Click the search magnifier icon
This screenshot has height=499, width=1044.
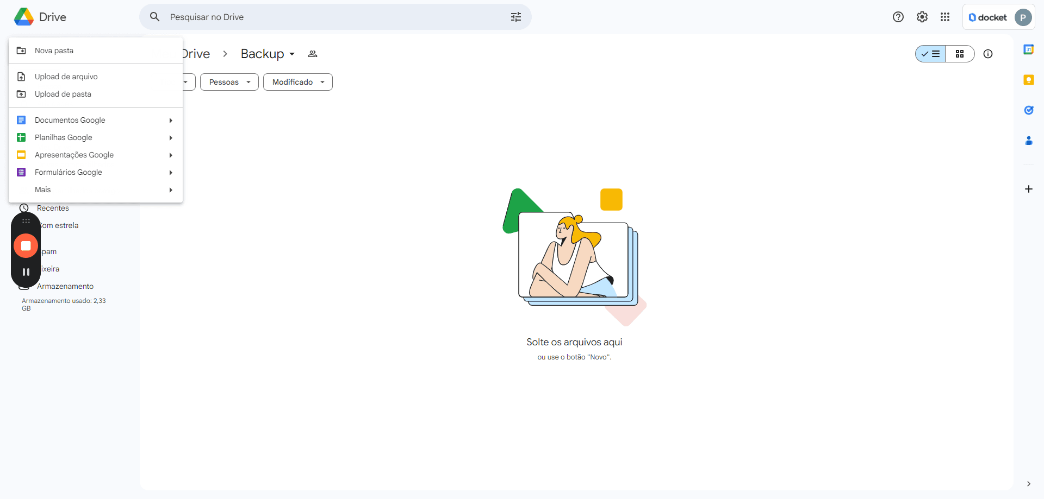pyautogui.click(x=155, y=17)
